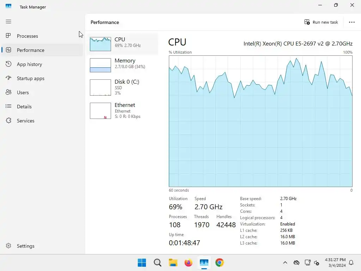This screenshot has height=271, width=361.
Task: Go to the Users page
Action: [x=23, y=92]
